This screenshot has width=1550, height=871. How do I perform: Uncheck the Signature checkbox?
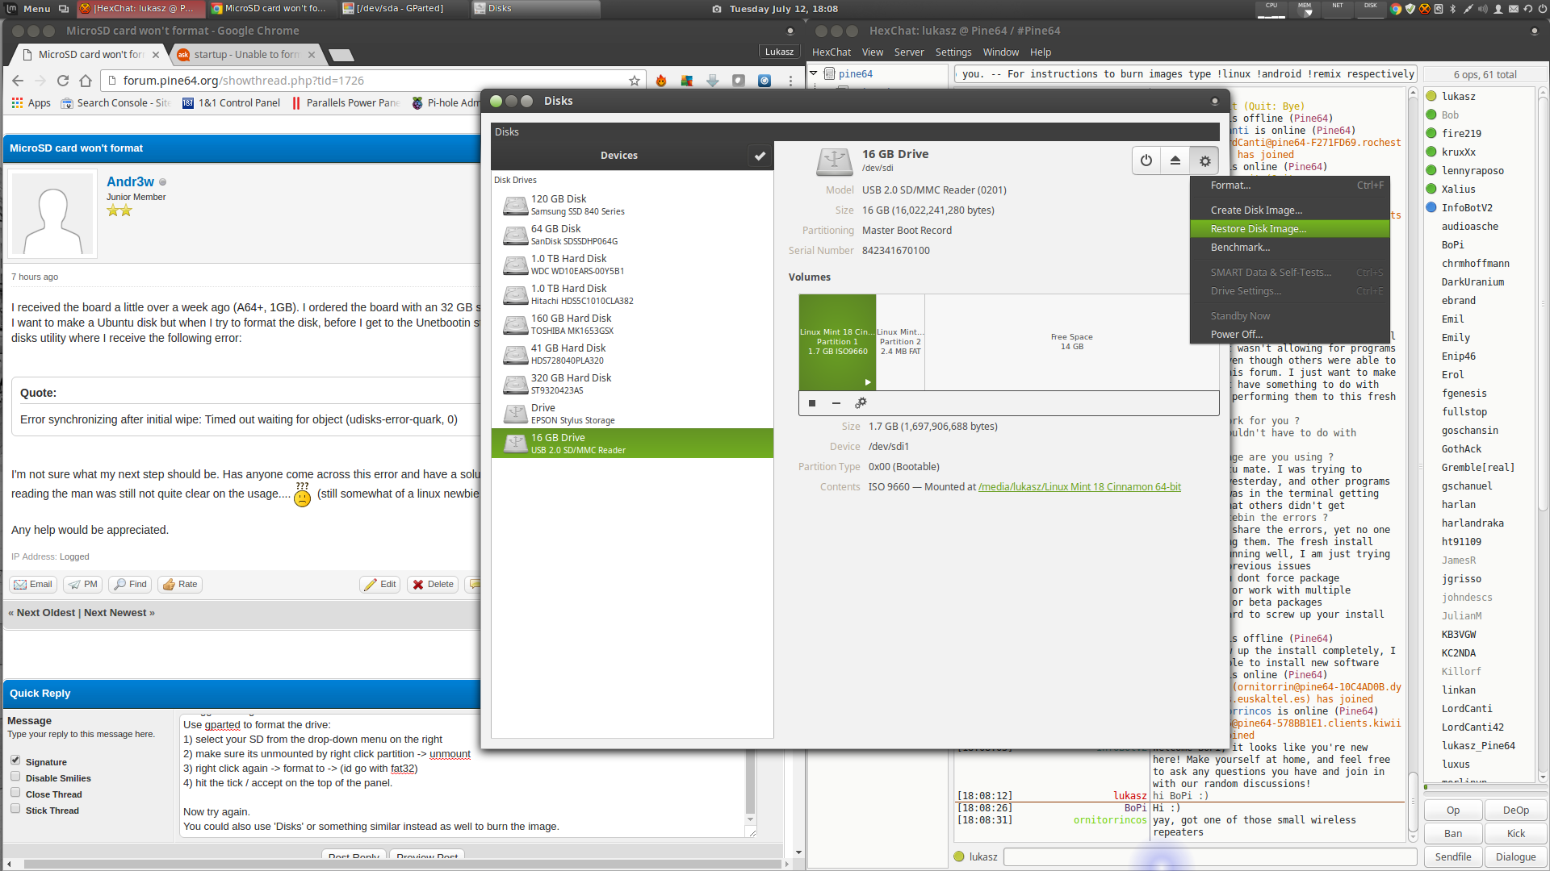15,761
